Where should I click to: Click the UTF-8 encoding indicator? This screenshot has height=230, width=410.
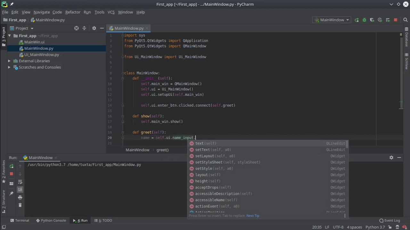click(x=338, y=227)
